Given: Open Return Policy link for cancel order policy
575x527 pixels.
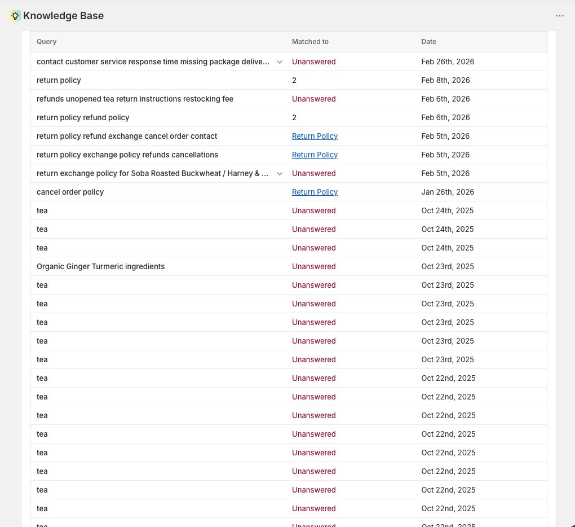Looking at the screenshot, I should click(315, 192).
